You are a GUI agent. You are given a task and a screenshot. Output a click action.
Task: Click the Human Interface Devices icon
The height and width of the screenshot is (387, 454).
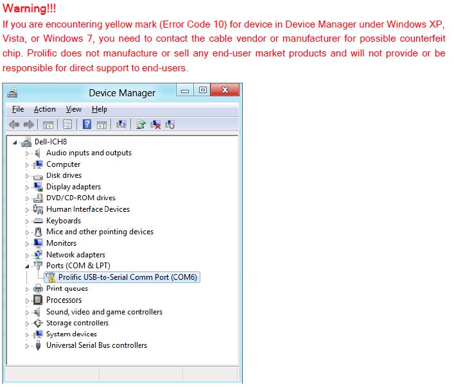pyautogui.click(x=38, y=209)
